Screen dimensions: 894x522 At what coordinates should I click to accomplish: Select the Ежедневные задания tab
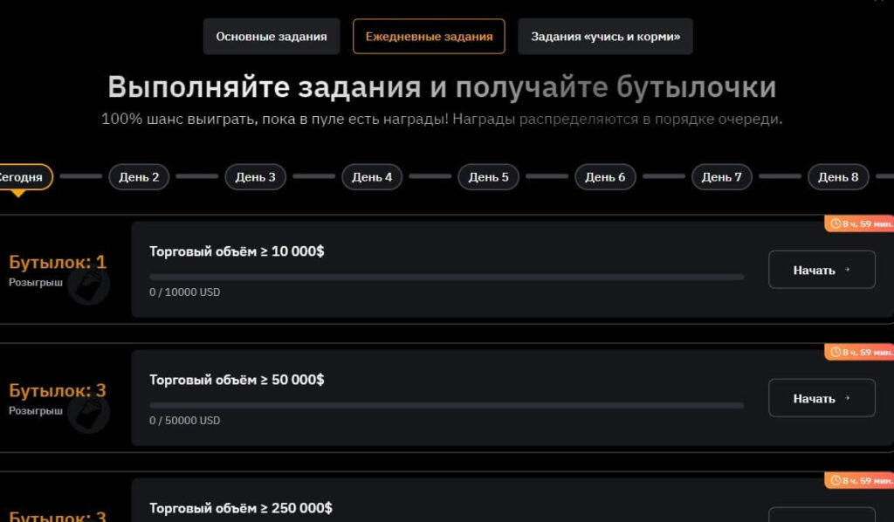click(x=429, y=37)
